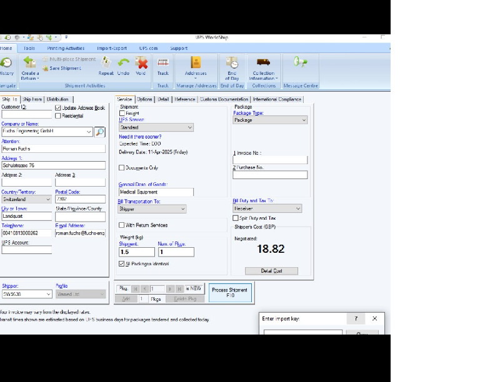
Task: Click the company search magnifier icon
Action: click(x=99, y=132)
